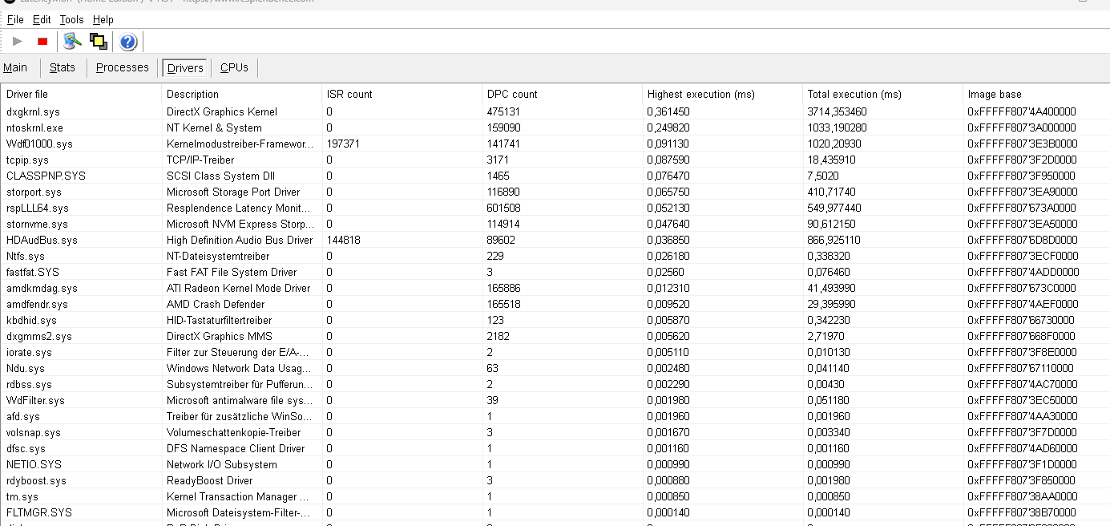Viewport: 1110px width, 526px height.
Task: Select the amdfendr.sys driver row
Action: point(555,304)
